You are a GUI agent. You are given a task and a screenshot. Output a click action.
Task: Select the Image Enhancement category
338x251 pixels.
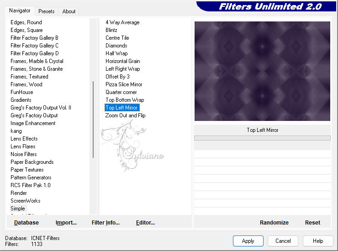pyautogui.click(x=33, y=123)
